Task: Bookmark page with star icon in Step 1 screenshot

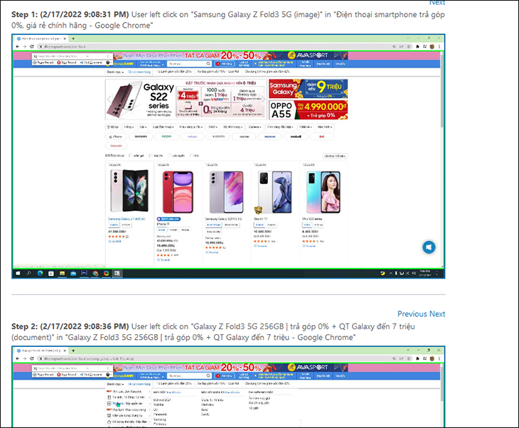Action: (x=409, y=47)
